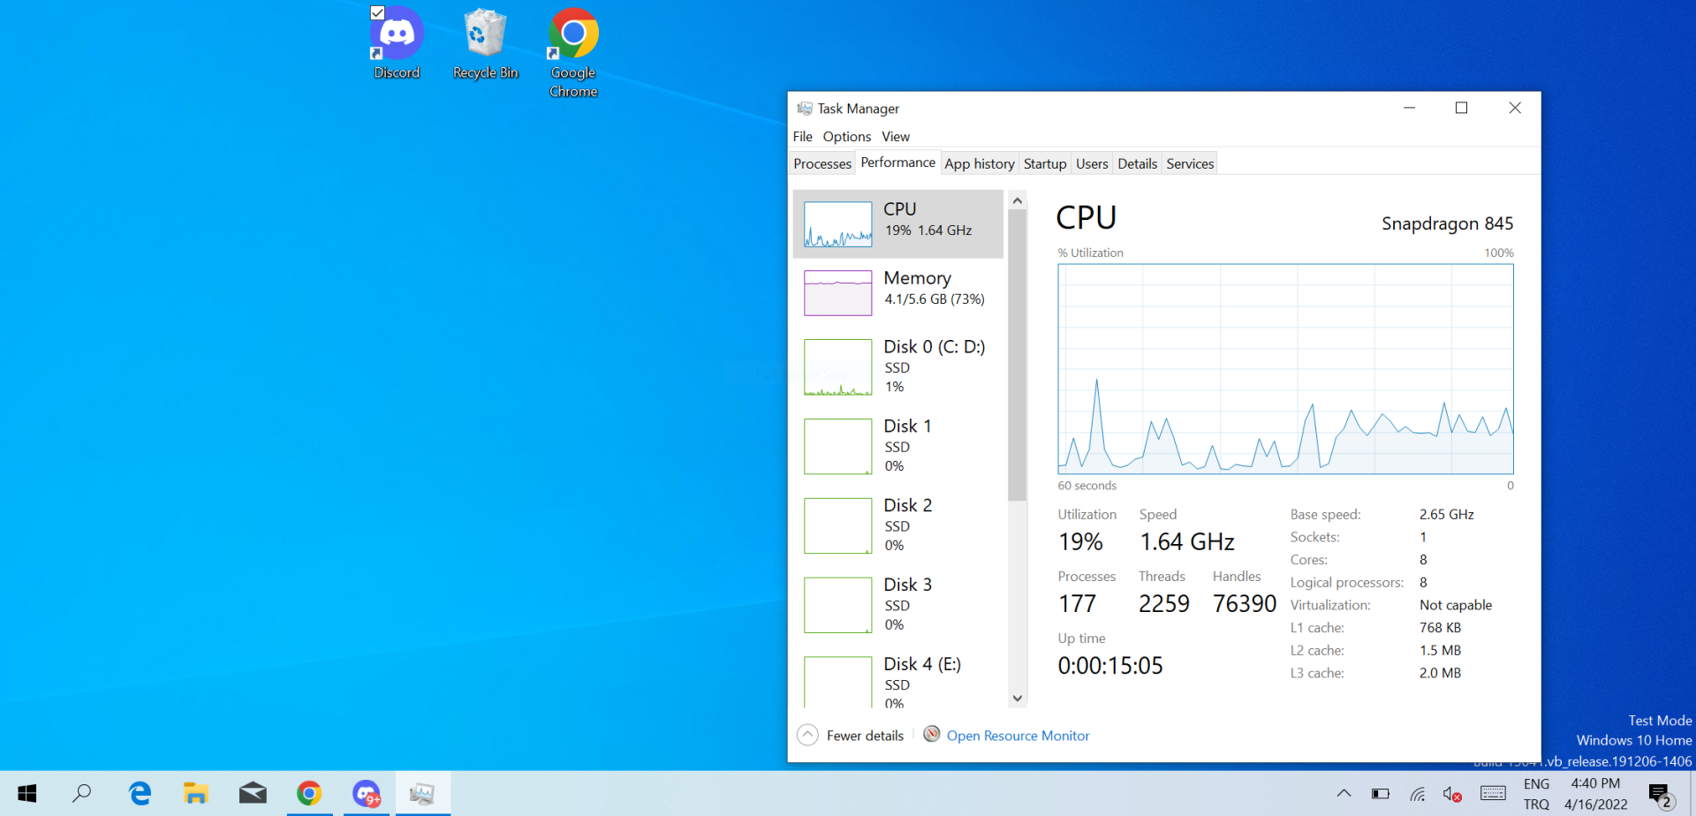Open the Windows Start menu
This screenshot has width=1696, height=816.
click(26, 793)
